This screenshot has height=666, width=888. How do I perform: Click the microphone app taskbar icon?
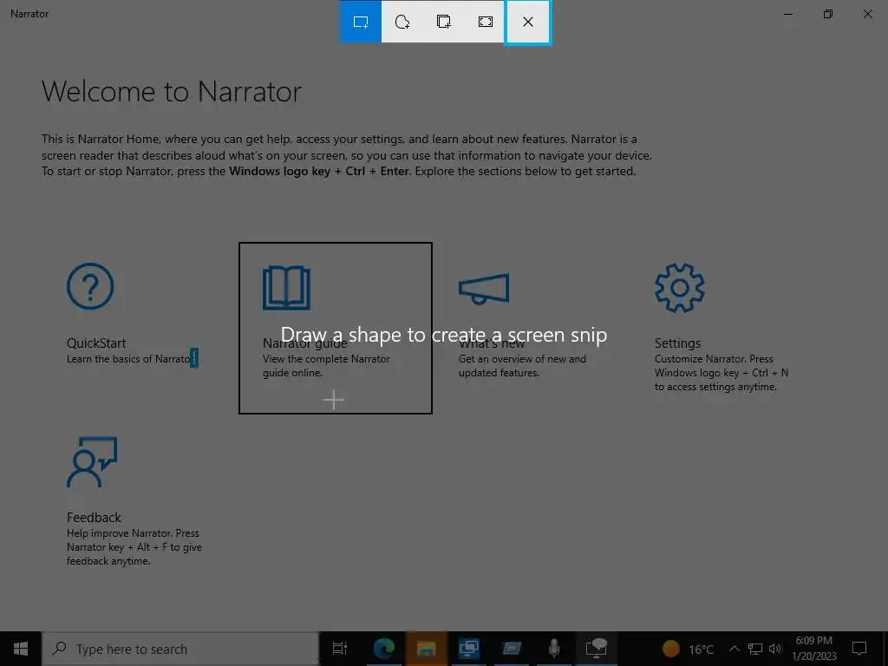coord(554,649)
